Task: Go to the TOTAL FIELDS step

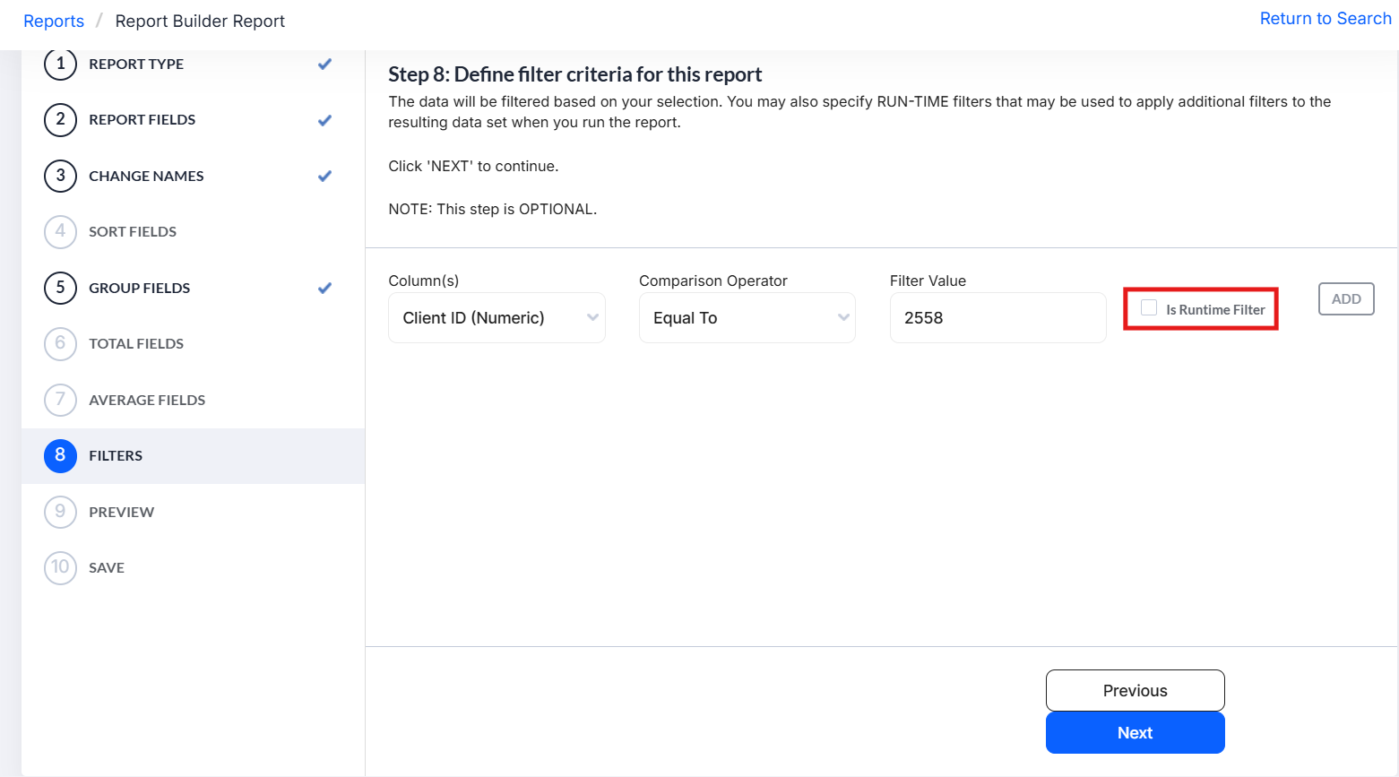Action: pyautogui.click(x=136, y=343)
